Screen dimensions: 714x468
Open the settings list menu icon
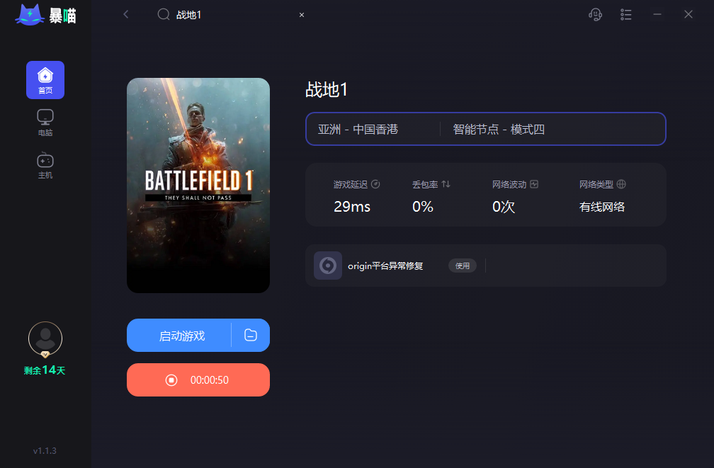coord(626,14)
